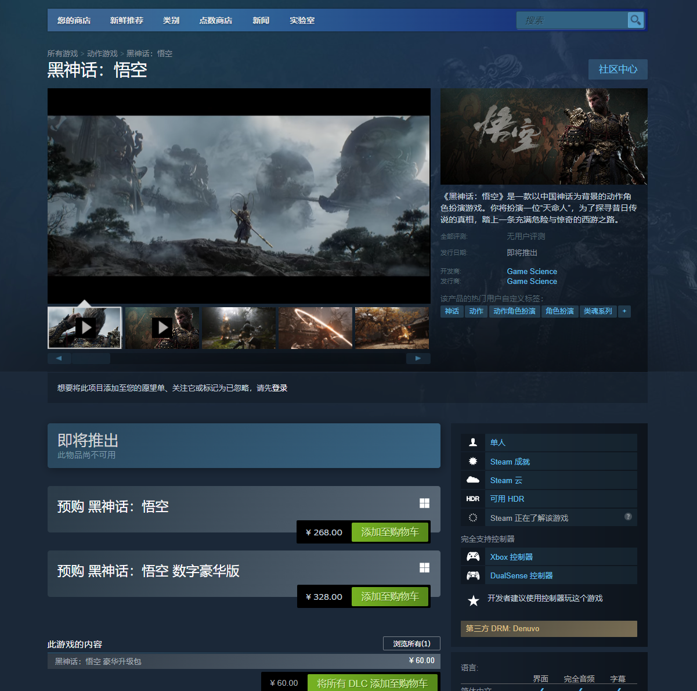Open 黑神话：悟空 豪华升级包 DLC row
This screenshot has height=691, width=697.
pyautogui.click(x=244, y=661)
